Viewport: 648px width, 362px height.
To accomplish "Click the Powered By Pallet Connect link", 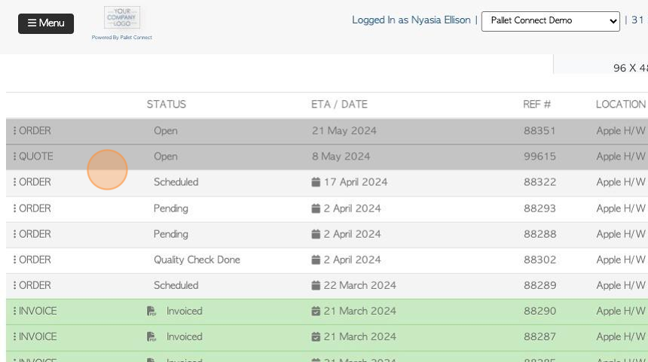I will click(121, 38).
